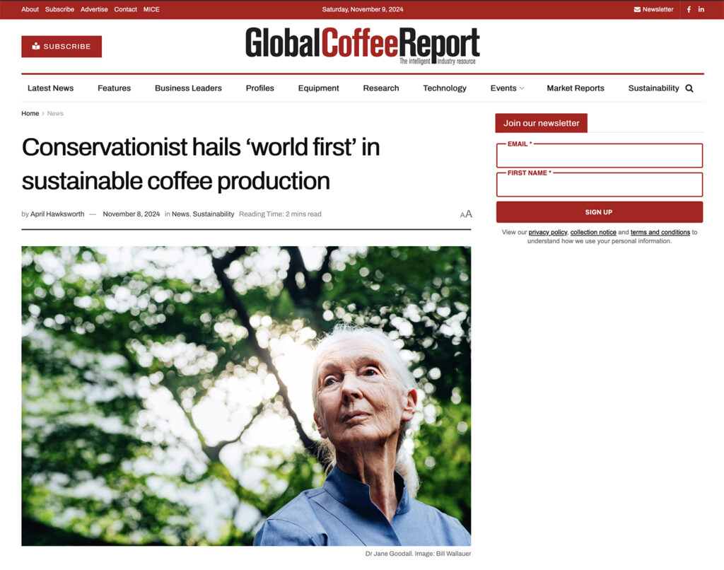Click the search magnifier icon
The height and width of the screenshot is (570, 724).
coord(689,88)
